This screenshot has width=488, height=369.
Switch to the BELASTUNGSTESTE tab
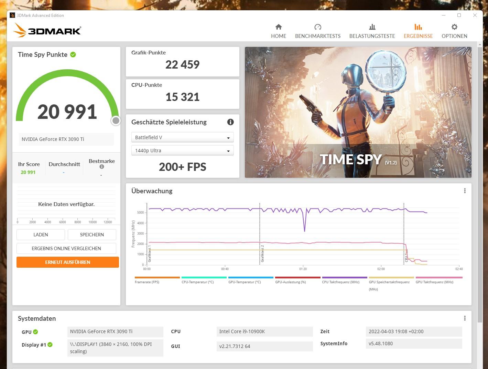(372, 31)
